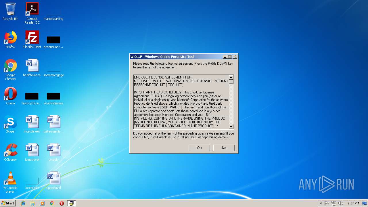Click inside the license agreement text box
The image size is (368, 207).
181,102
